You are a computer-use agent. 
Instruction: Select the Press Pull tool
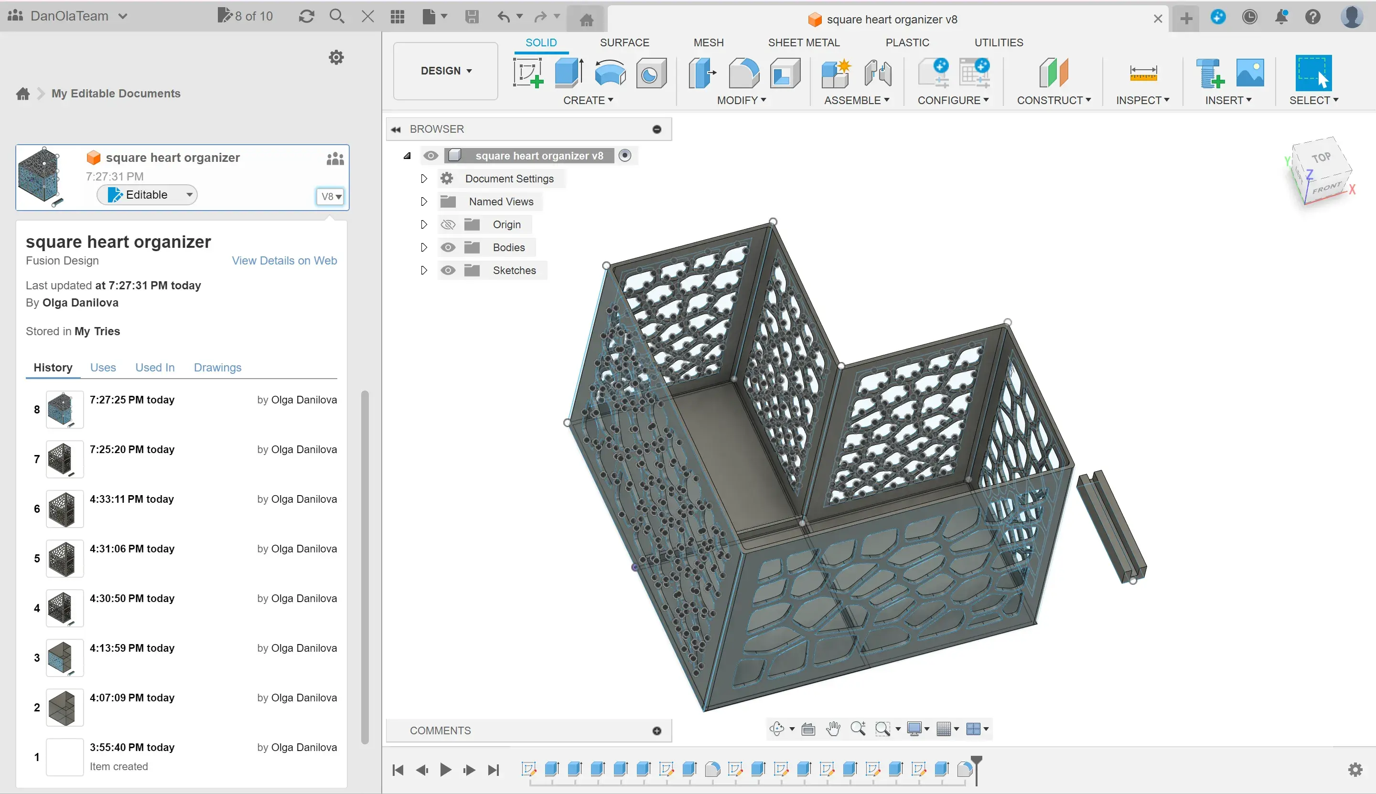pyautogui.click(x=702, y=73)
